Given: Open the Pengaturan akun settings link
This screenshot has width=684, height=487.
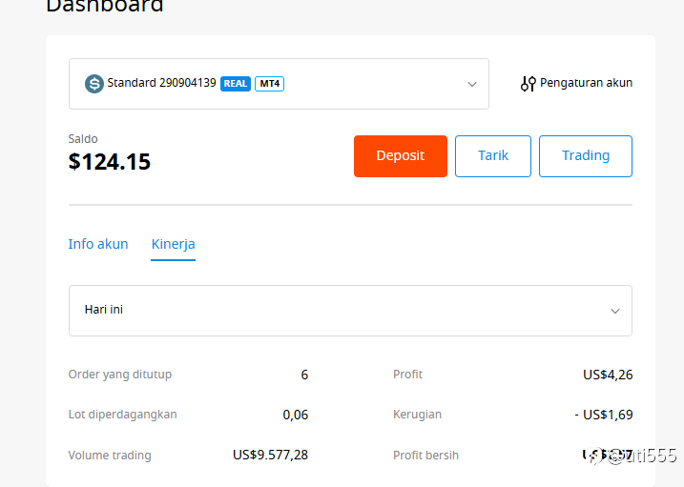Looking at the screenshot, I should (x=586, y=83).
